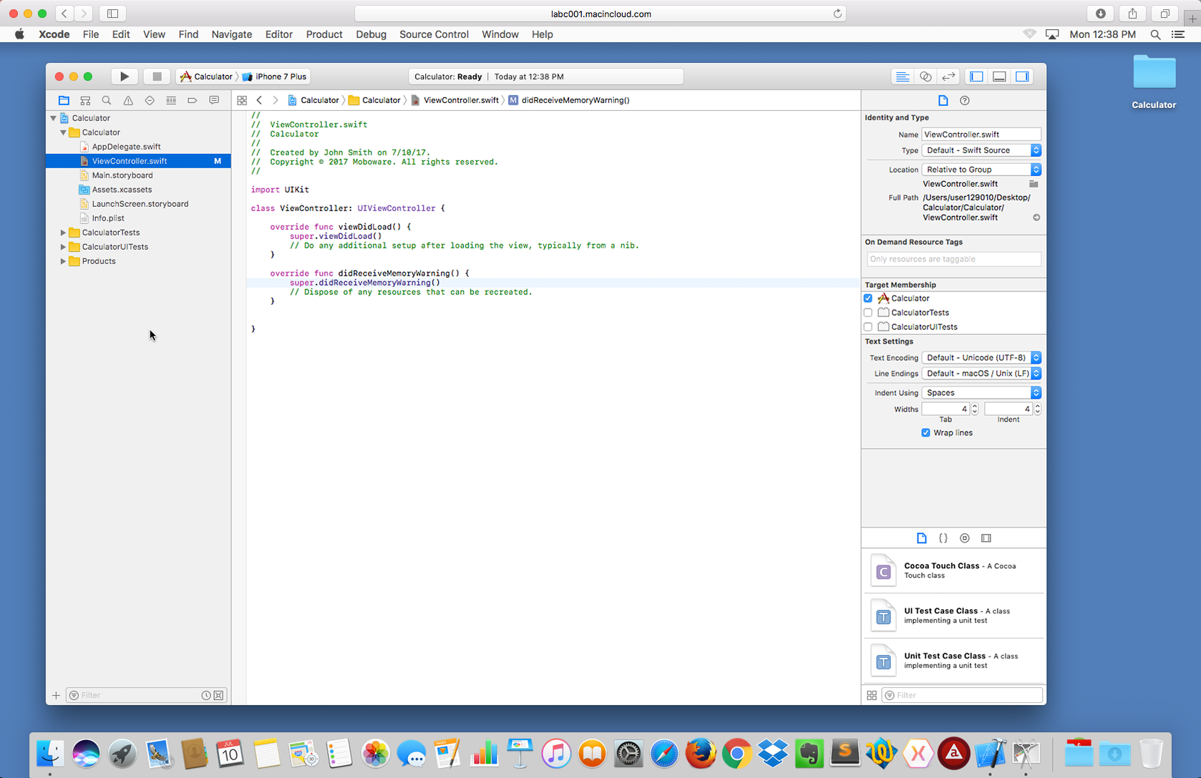1201x778 pixels.
Task: Show the File inspector
Action: [x=943, y=101]
